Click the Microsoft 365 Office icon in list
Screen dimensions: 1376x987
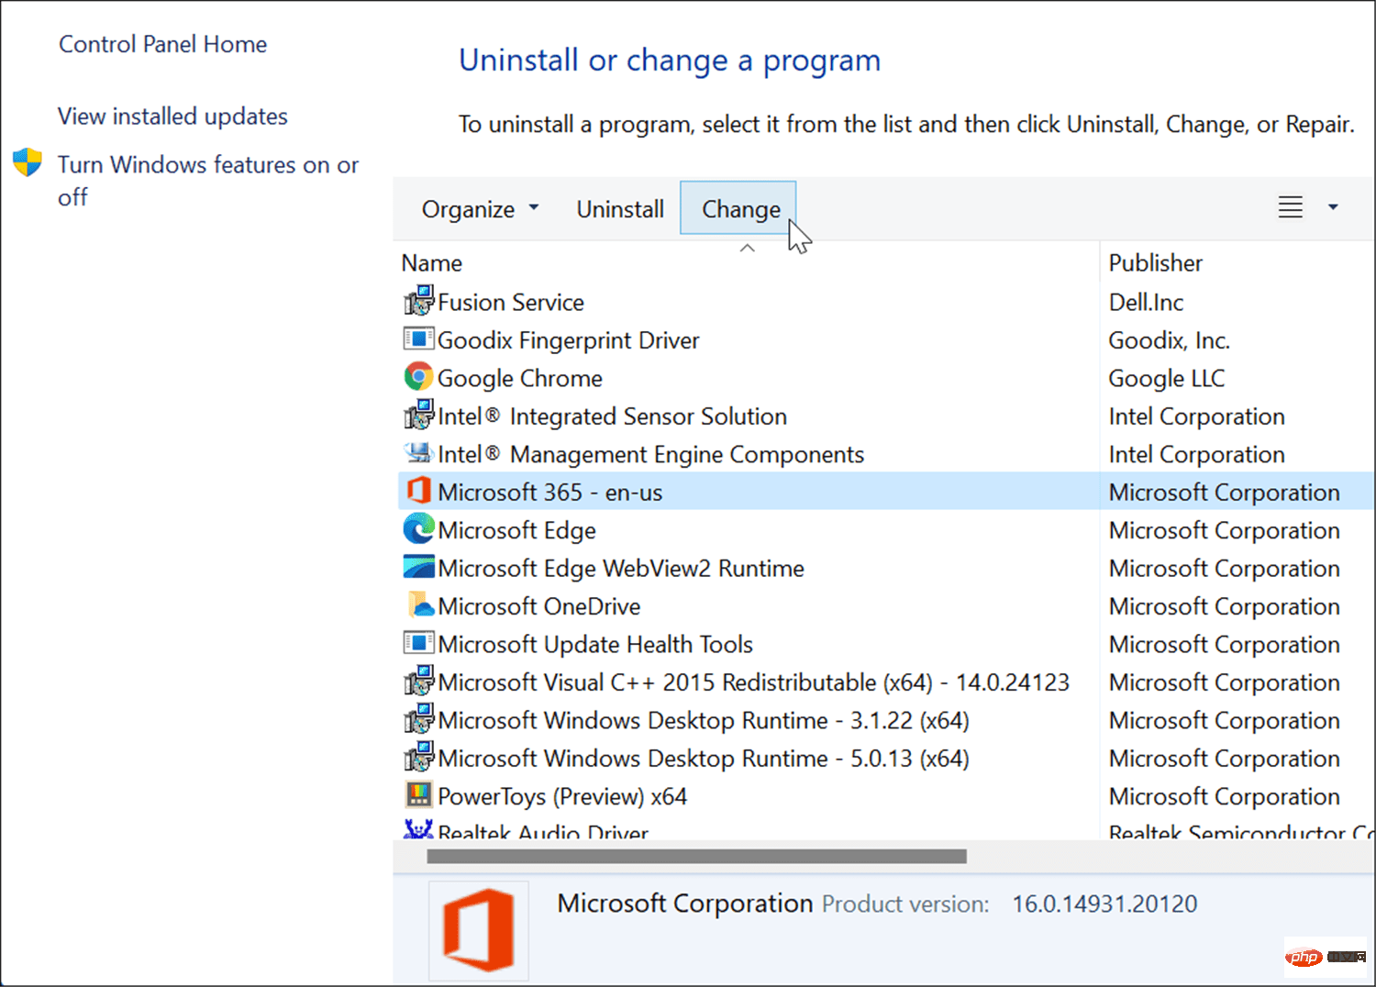click(x=418, y=491)
